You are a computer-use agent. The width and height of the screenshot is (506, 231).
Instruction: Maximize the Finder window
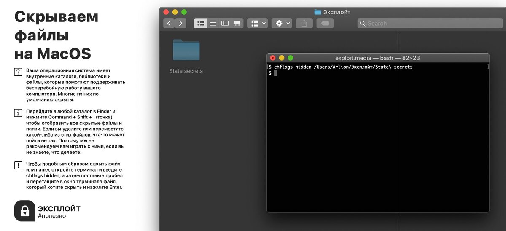click(184, 12)
